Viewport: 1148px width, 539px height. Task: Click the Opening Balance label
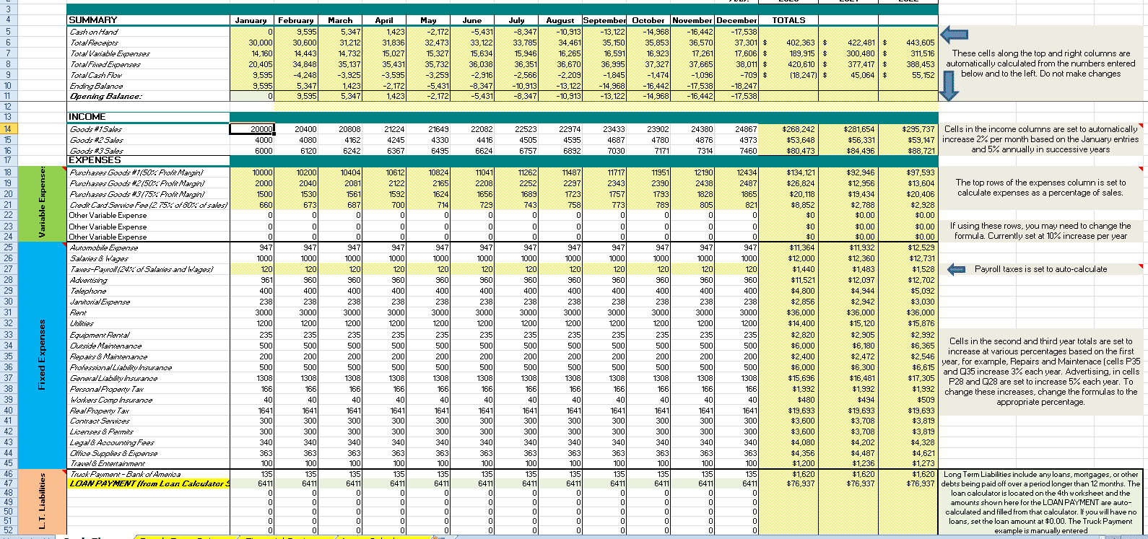[105, 96]
